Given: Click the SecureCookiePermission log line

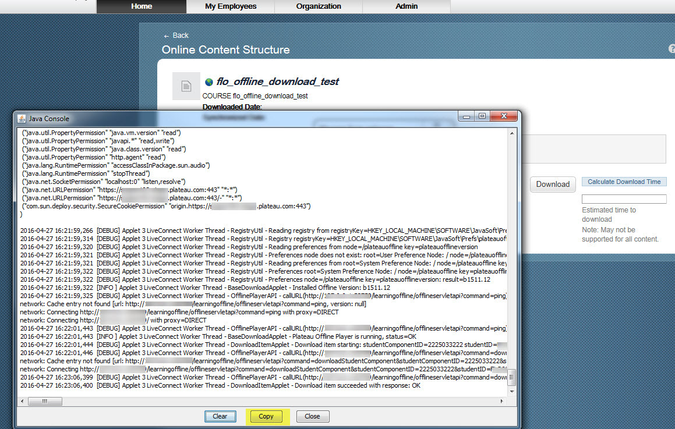Looking at the screenshot, I should (x=166, y=207).
